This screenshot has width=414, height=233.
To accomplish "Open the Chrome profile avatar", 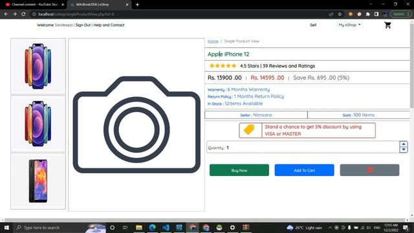I will (385, 14).
